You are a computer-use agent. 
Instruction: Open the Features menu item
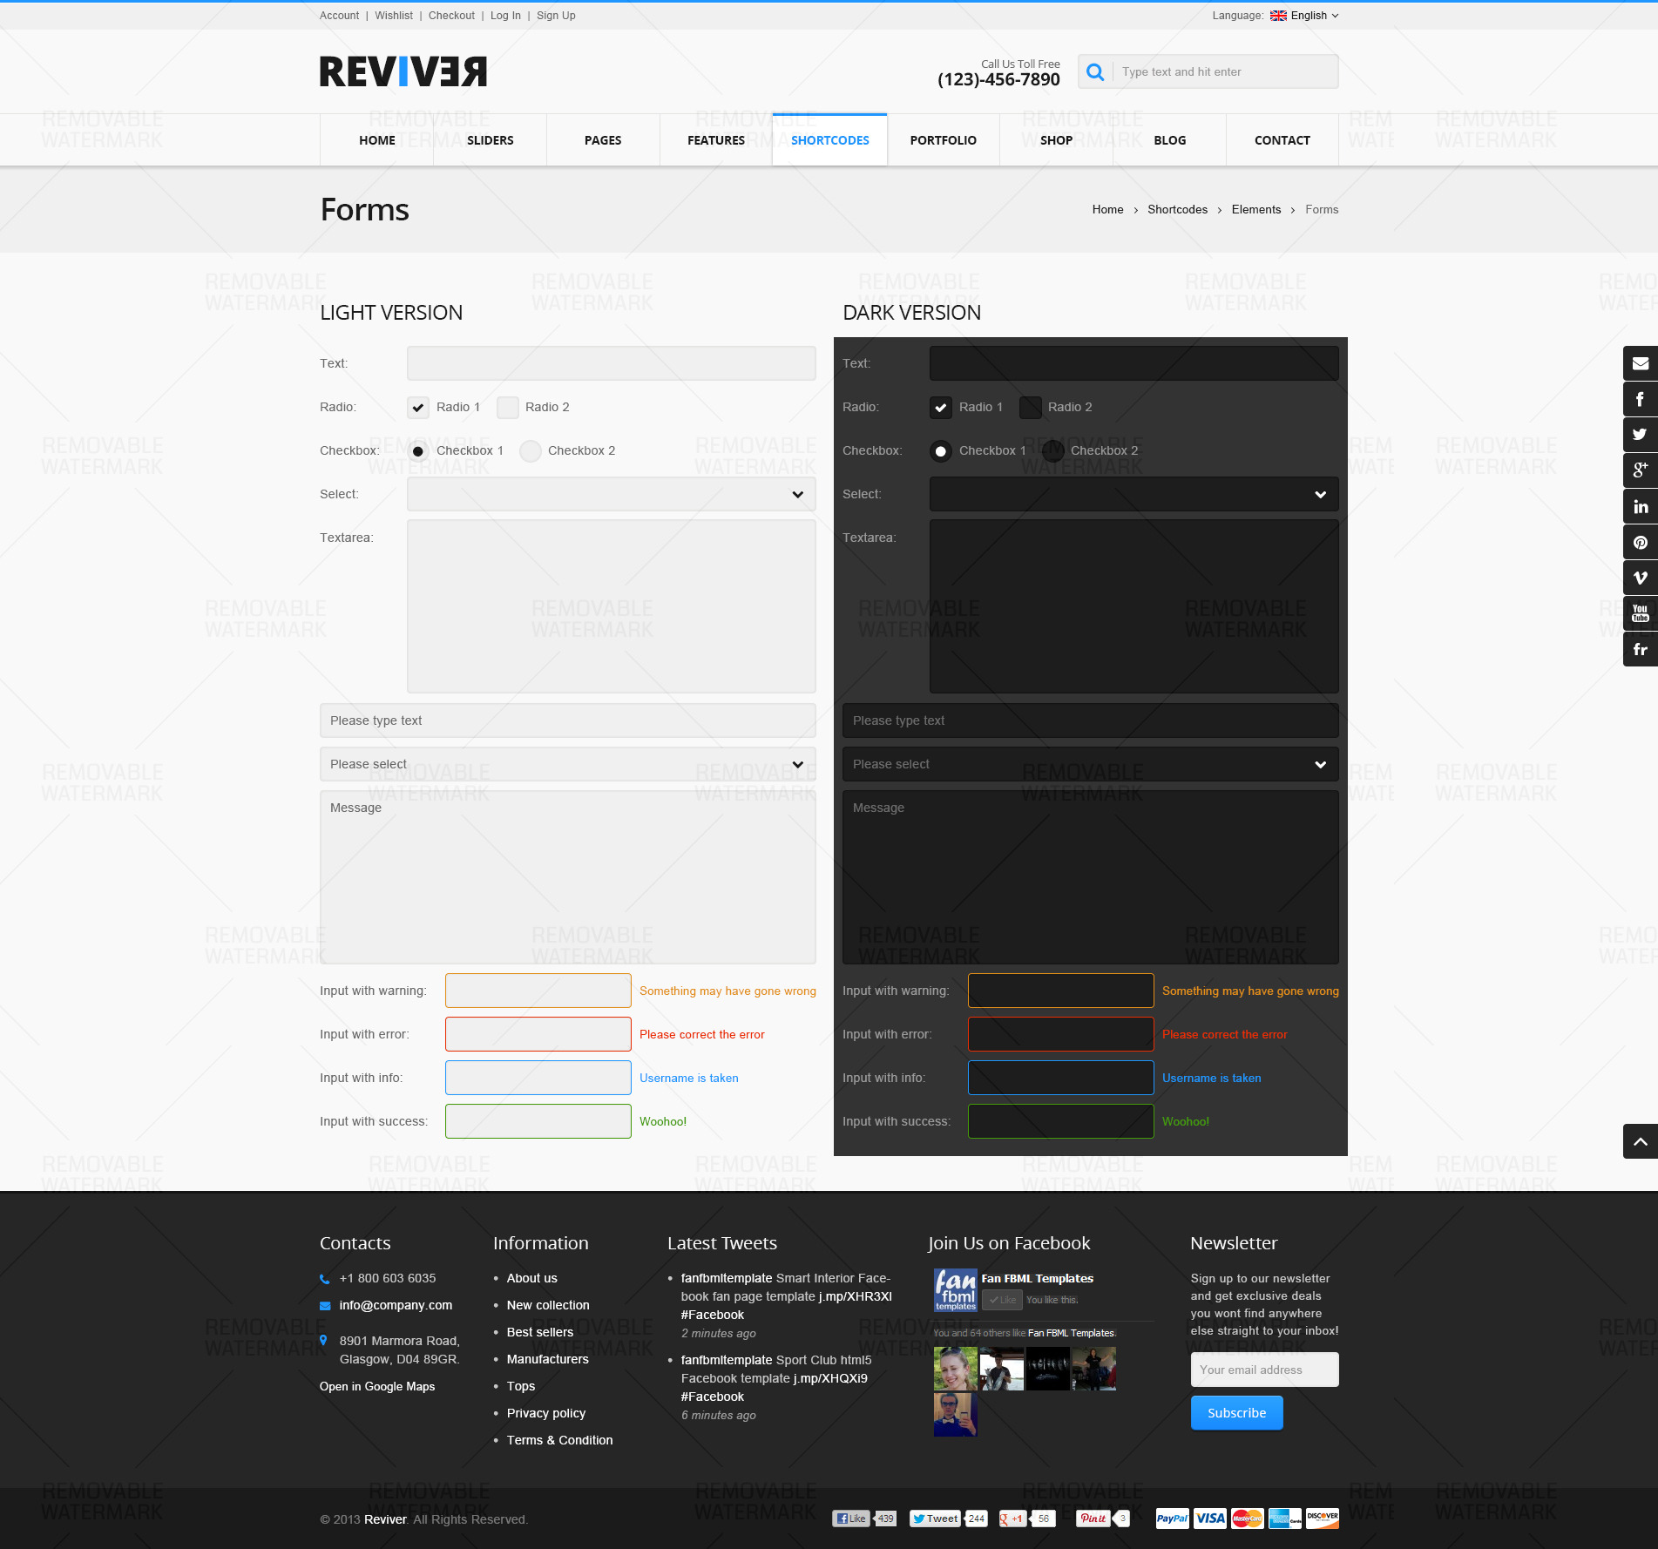716,140
